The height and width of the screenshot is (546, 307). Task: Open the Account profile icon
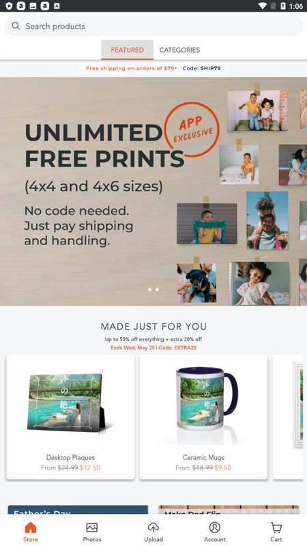[215, 528]
